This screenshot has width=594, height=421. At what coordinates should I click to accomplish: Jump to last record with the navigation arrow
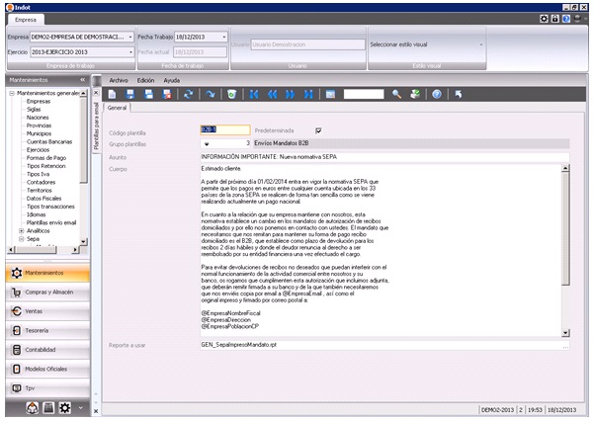click(309, 94)
